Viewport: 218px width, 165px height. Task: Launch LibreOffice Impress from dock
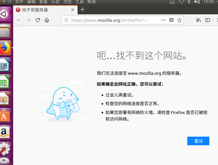pos(5,99)
